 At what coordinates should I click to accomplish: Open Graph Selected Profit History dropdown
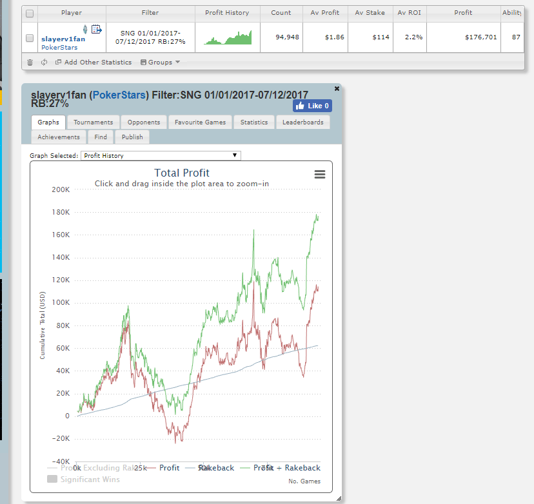coord(161,155)
